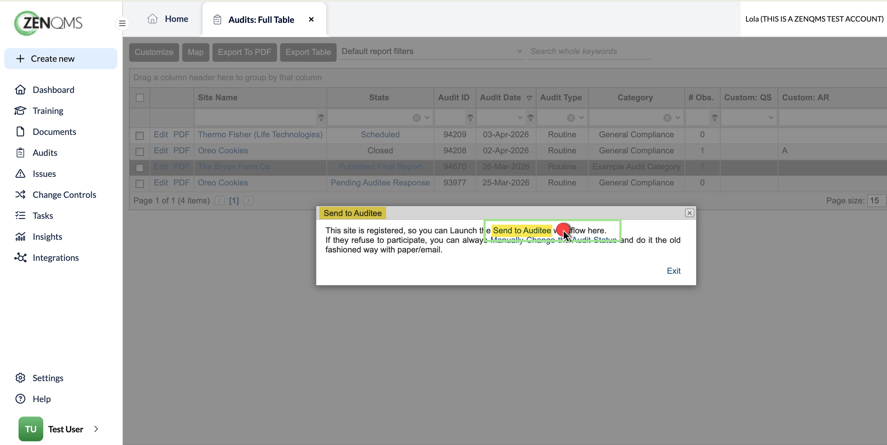Viewport: 887px width, 445px height.
Task: Click the Change Controls shuffle icon
Action: [20, 194]
